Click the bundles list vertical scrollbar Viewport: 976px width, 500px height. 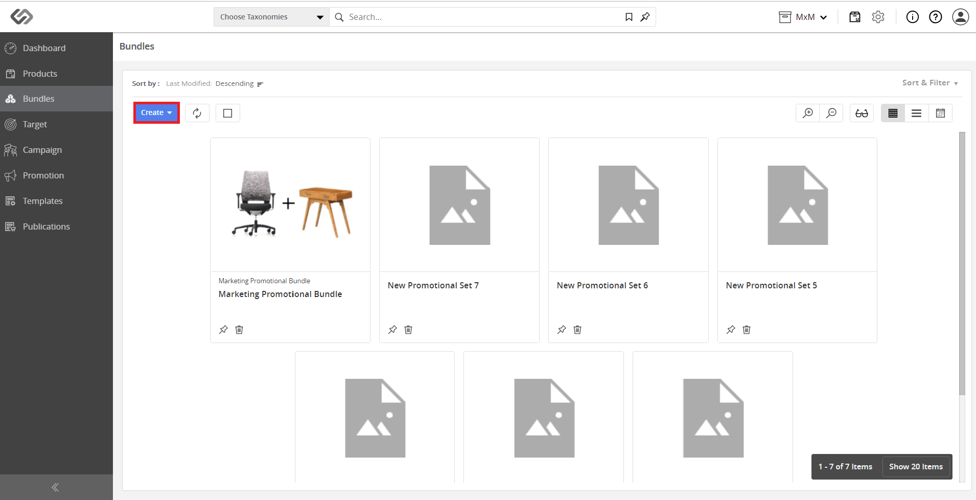(962, 263)
